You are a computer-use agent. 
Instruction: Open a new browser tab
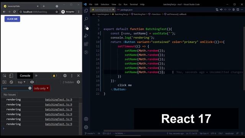tap(44, 6)
